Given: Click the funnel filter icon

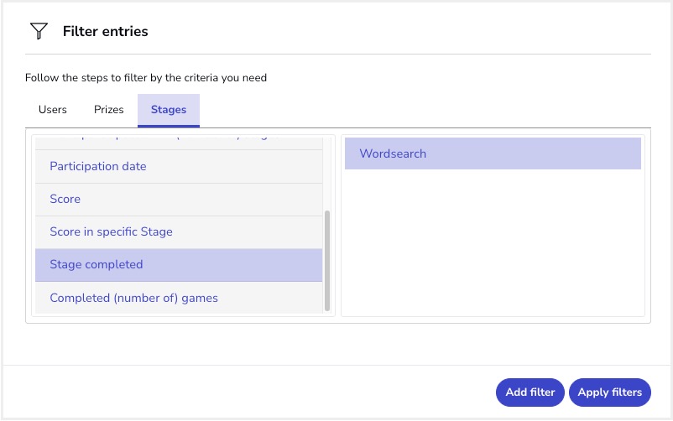Looking at the screenshot, I should 39,32.
